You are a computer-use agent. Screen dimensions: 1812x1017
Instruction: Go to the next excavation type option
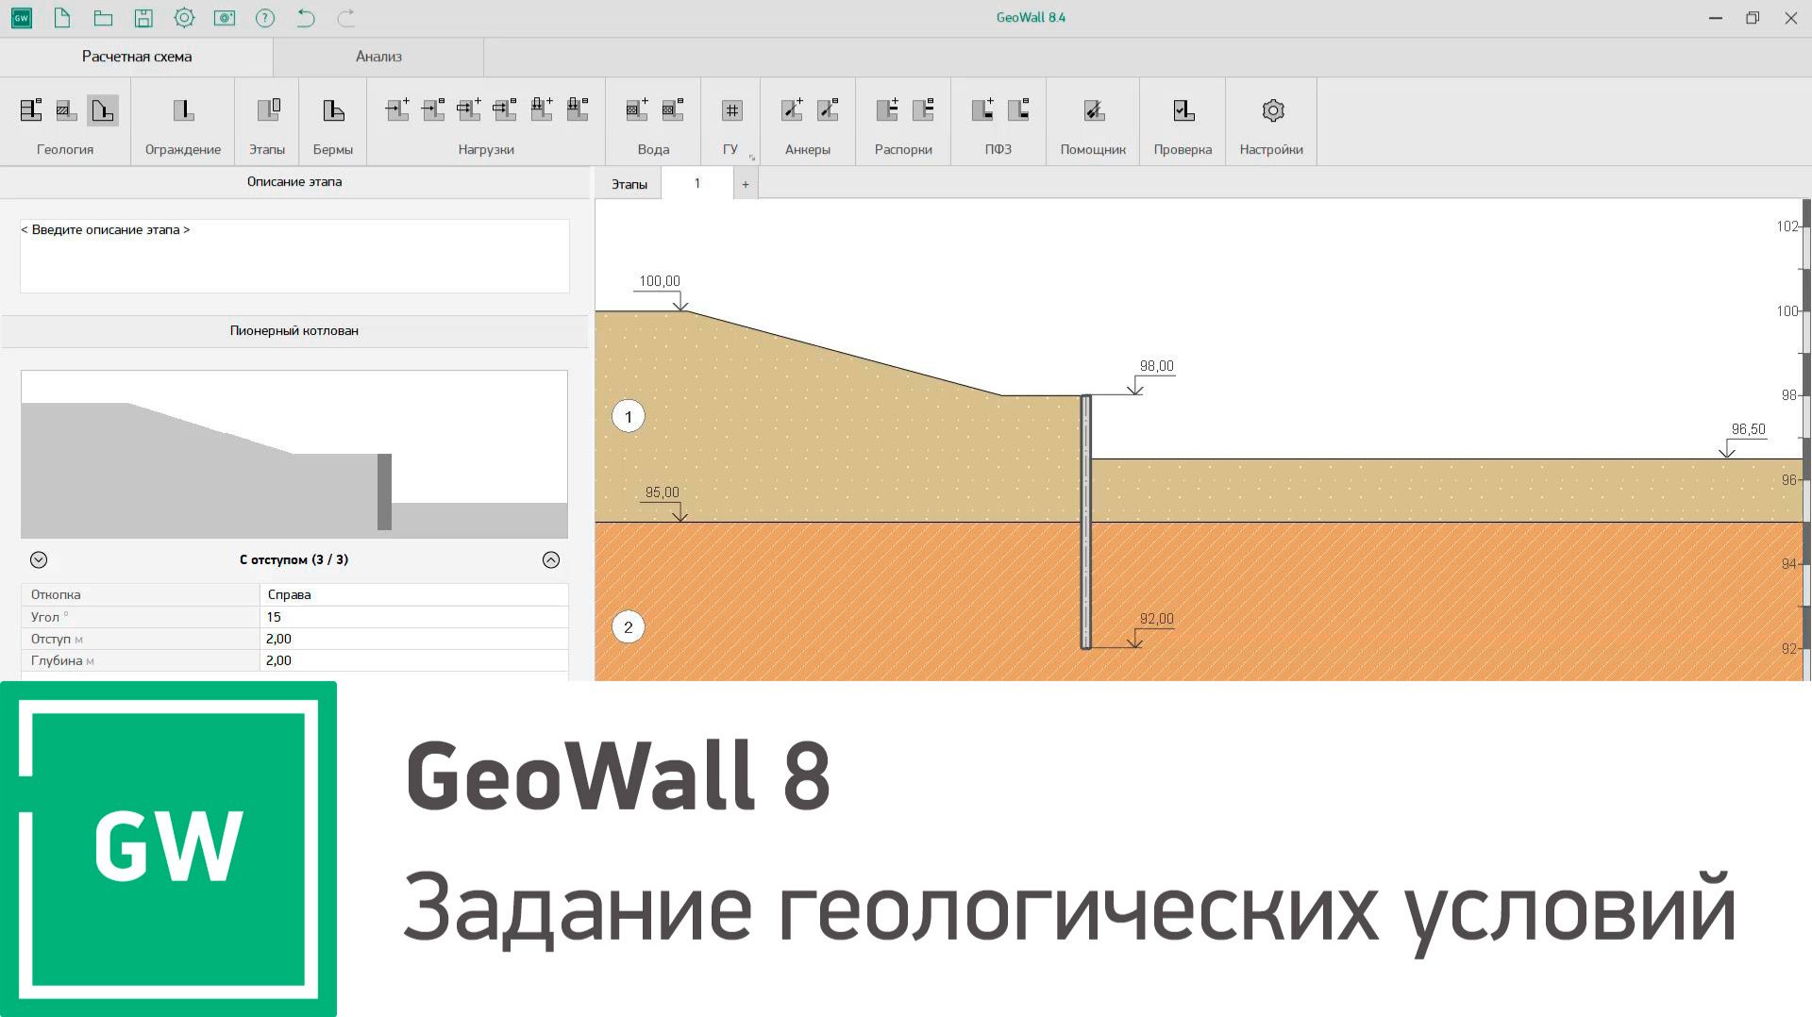point(551,560)
